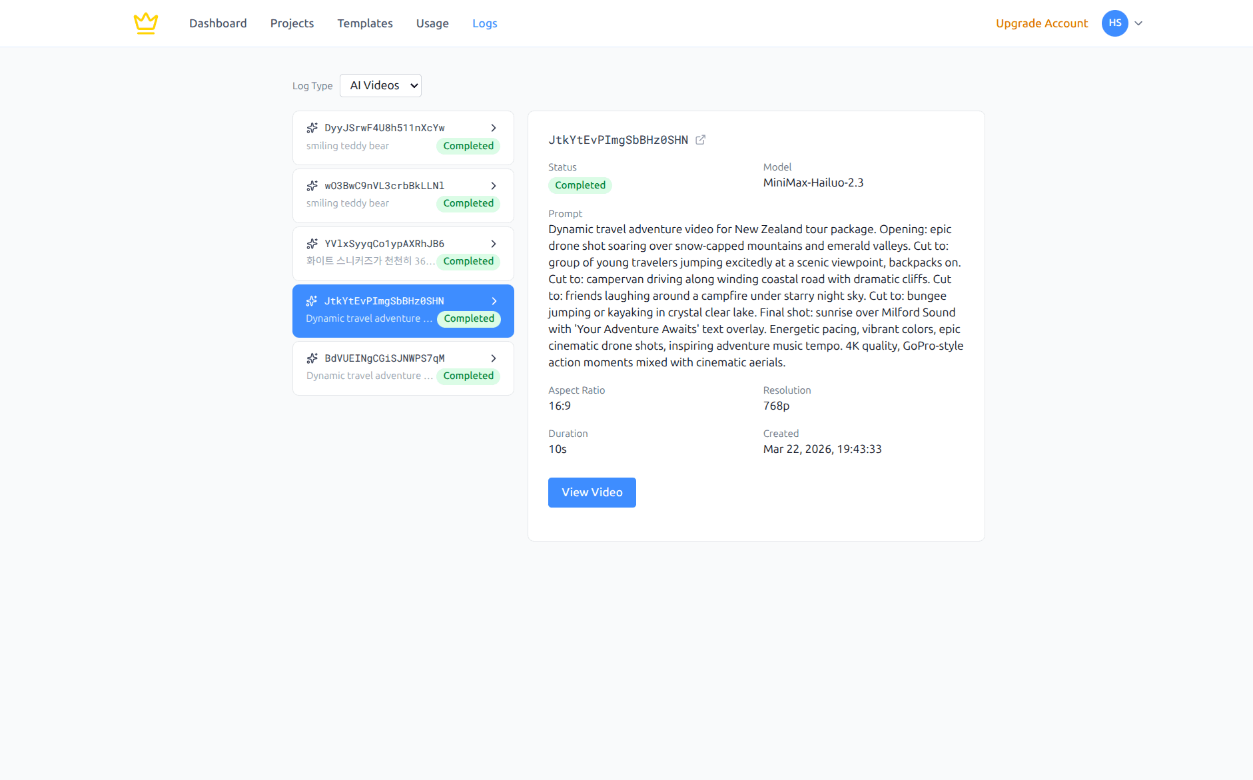Click the HS avatar icon
The height and width of the screenshot is (780, 1253).
point(1114,23)
